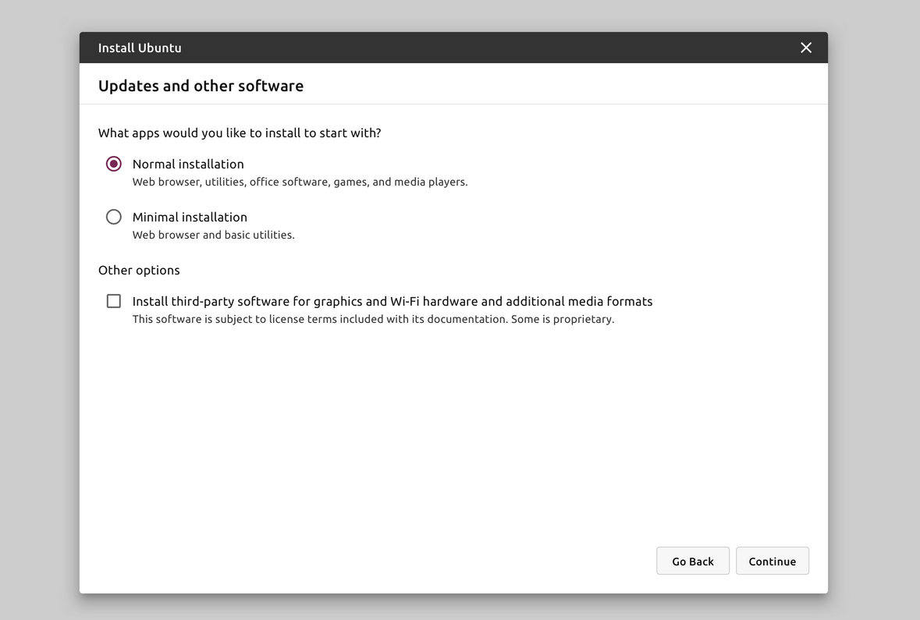920x620 pixels.
Task: Click the "Updates and other software" heading
Action: pyautogui.click(x=201, y=86)
